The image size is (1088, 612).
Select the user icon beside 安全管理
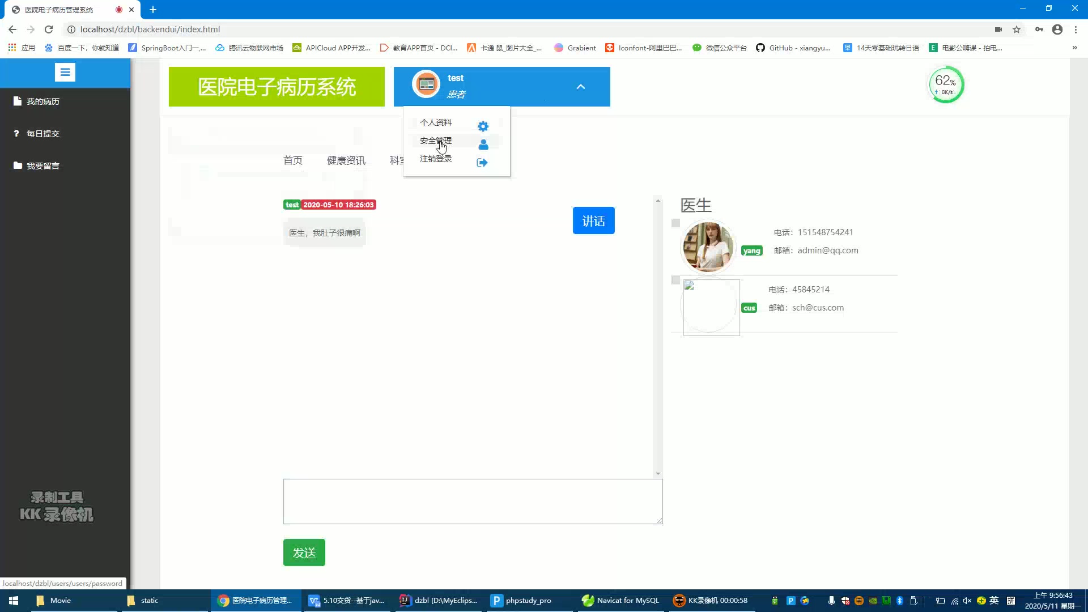483,144
